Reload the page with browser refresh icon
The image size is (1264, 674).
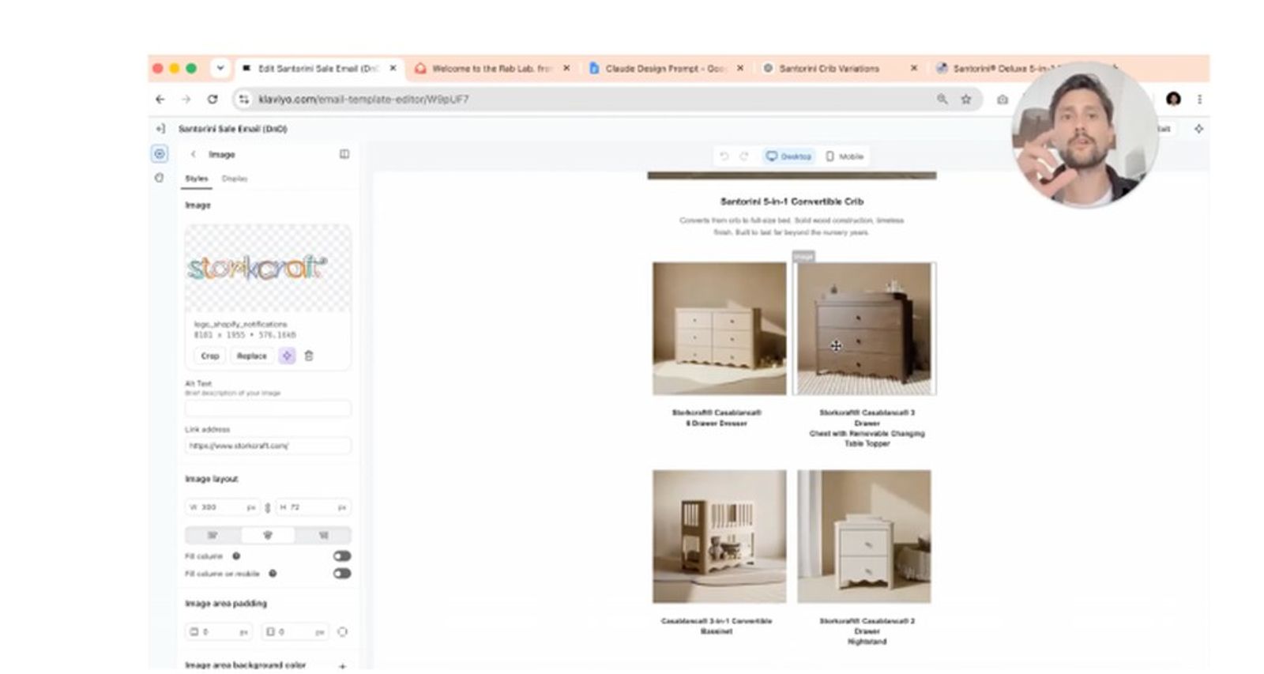(x=213, y=100)
